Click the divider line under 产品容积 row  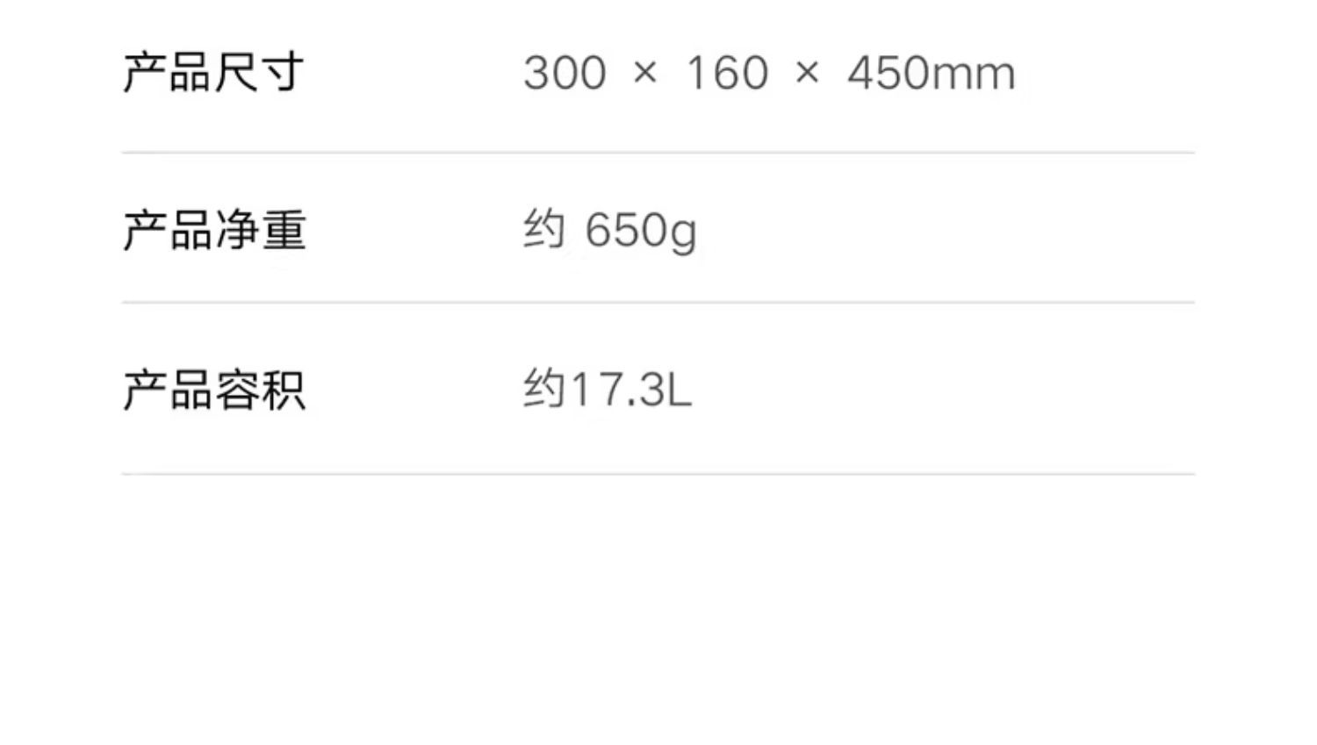tap(658, 474)
